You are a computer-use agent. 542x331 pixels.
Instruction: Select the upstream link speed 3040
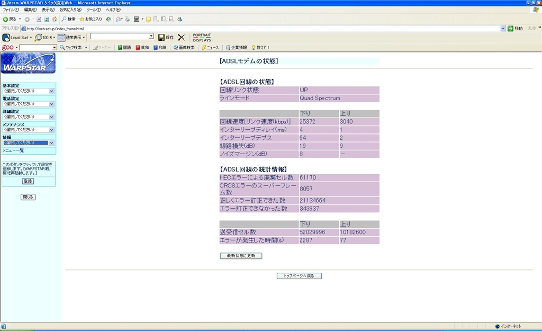tap(346, 122)
